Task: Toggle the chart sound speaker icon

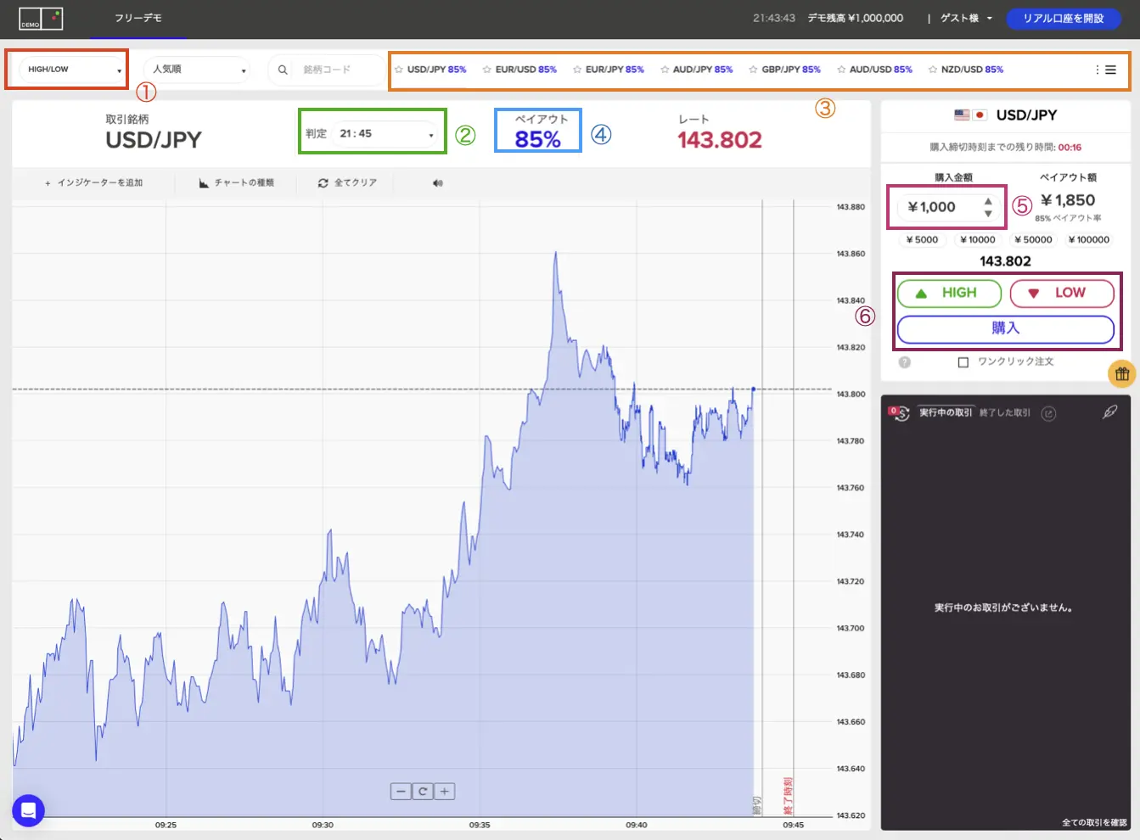Action: pos(438,182)
